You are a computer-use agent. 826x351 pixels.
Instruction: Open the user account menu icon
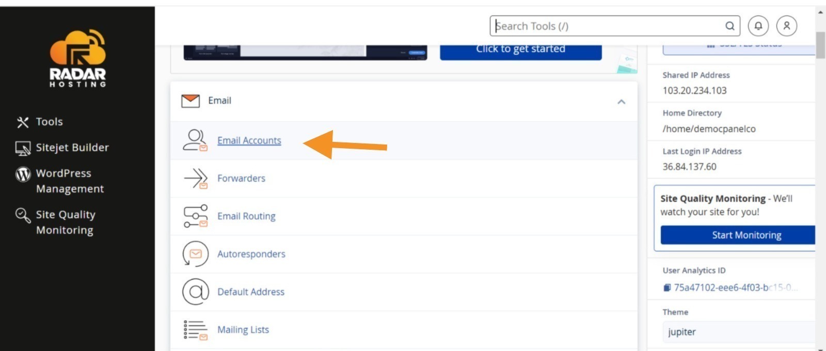coord(787,26)
